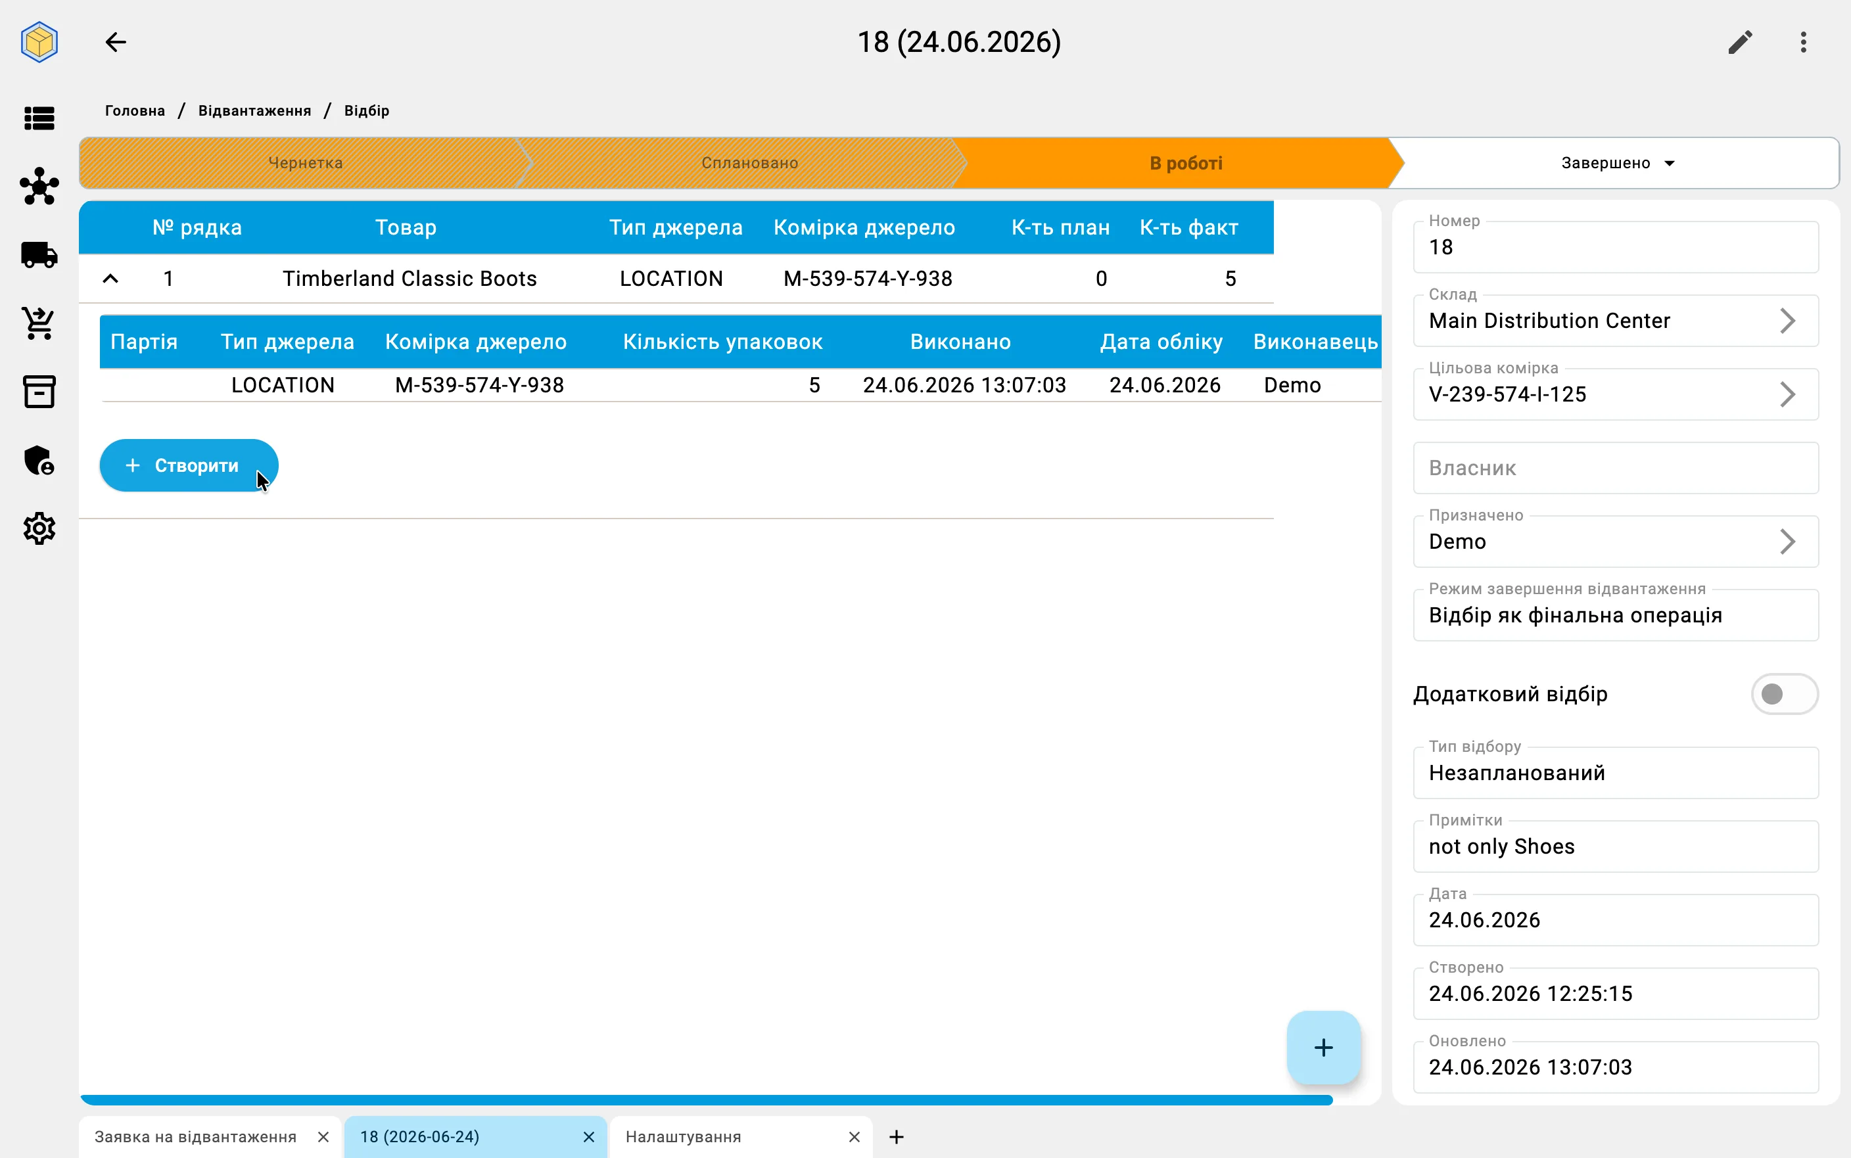
Task: Open the Призначено Demo chevron
Action: 1787,542
